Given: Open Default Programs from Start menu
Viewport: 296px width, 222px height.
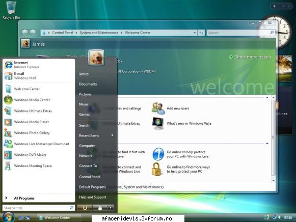Looking at the screenshot, I should [x=92, y=187].
